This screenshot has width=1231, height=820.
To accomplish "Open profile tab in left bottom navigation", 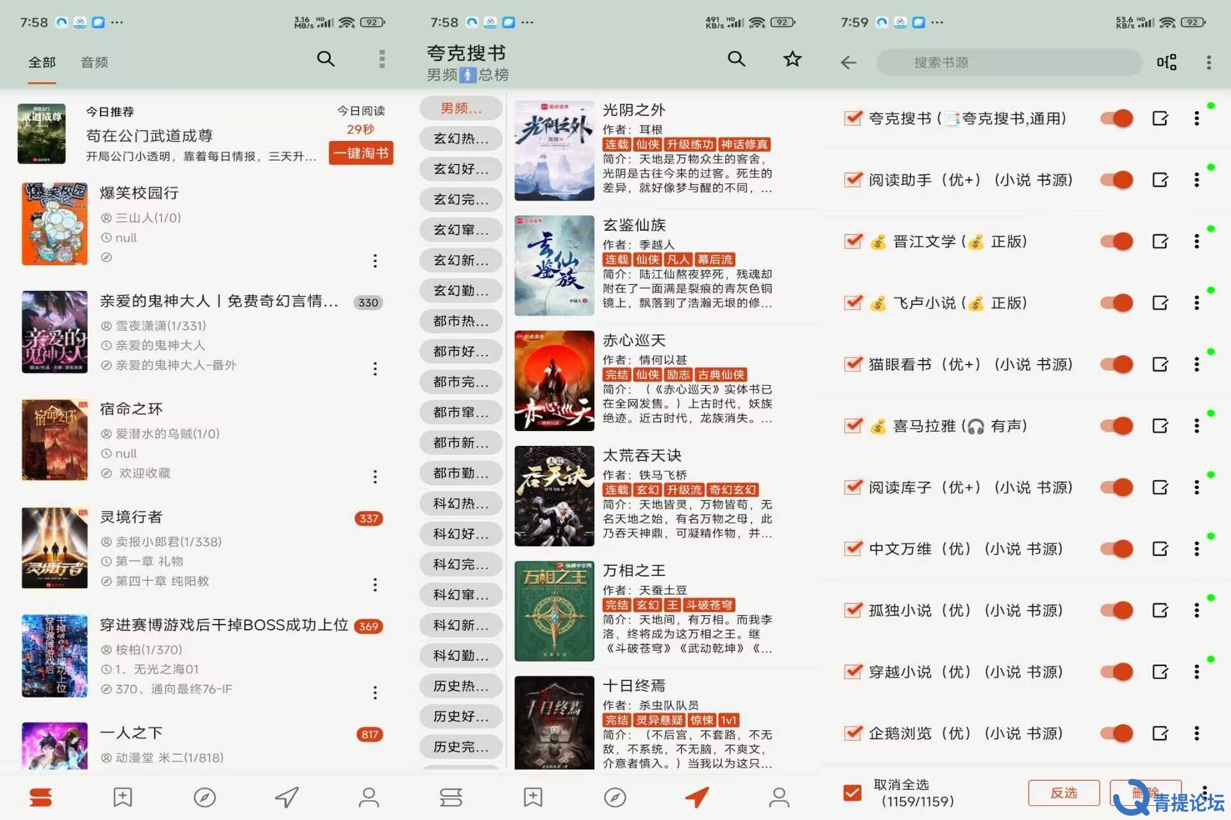I will (369, 797).
